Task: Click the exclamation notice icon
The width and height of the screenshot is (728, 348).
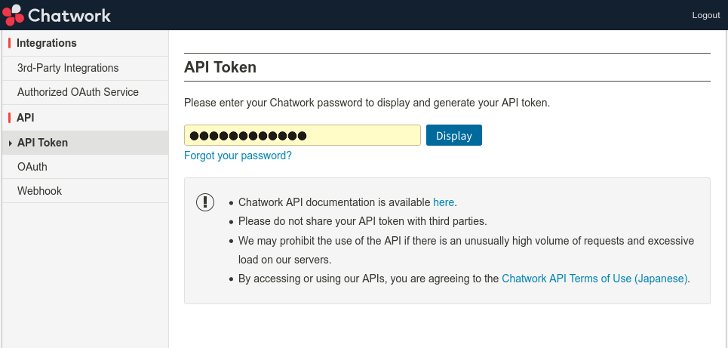Action: click(205, 202)
